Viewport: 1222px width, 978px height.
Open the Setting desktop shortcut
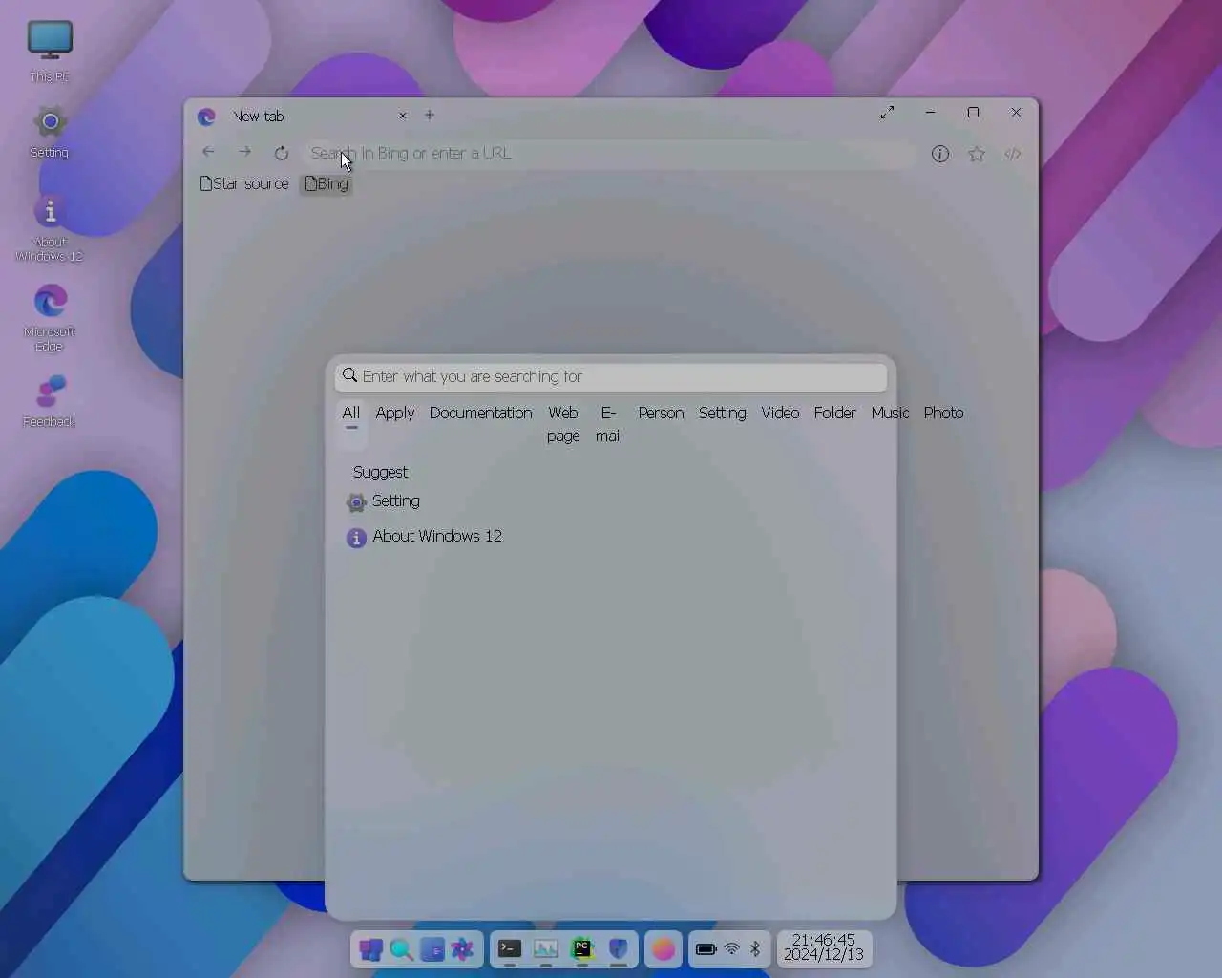[x=50, y=132]
